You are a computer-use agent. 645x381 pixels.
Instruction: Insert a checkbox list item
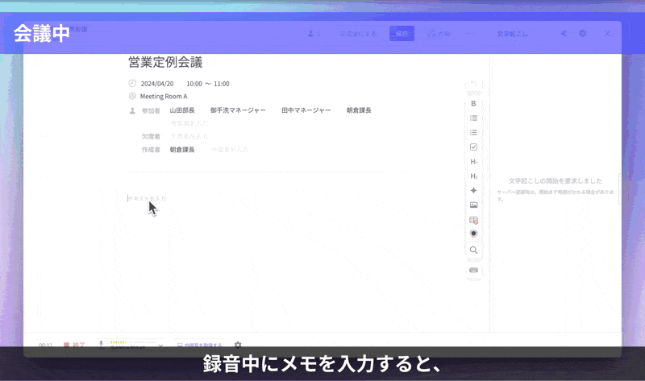(x=473, y=147)
